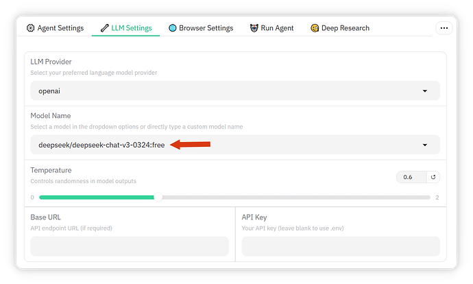The width and height of the screenshot is (473, 284).
Task: Click the temperature slider handle
Action: tap(158, 198)
